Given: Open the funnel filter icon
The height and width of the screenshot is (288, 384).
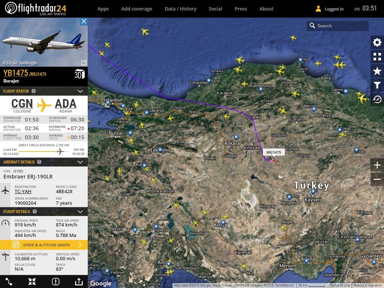Looking at the screenshot, I should coord(377,85).
